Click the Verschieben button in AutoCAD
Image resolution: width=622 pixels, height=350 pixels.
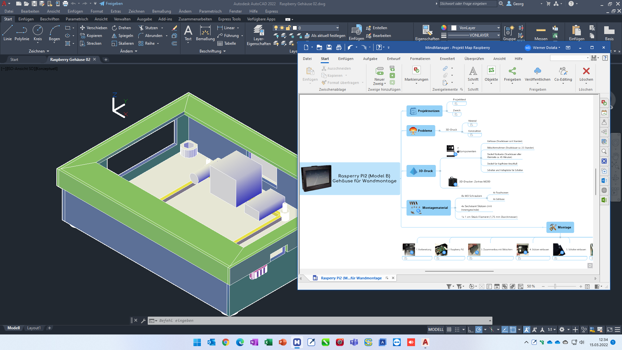94,28
